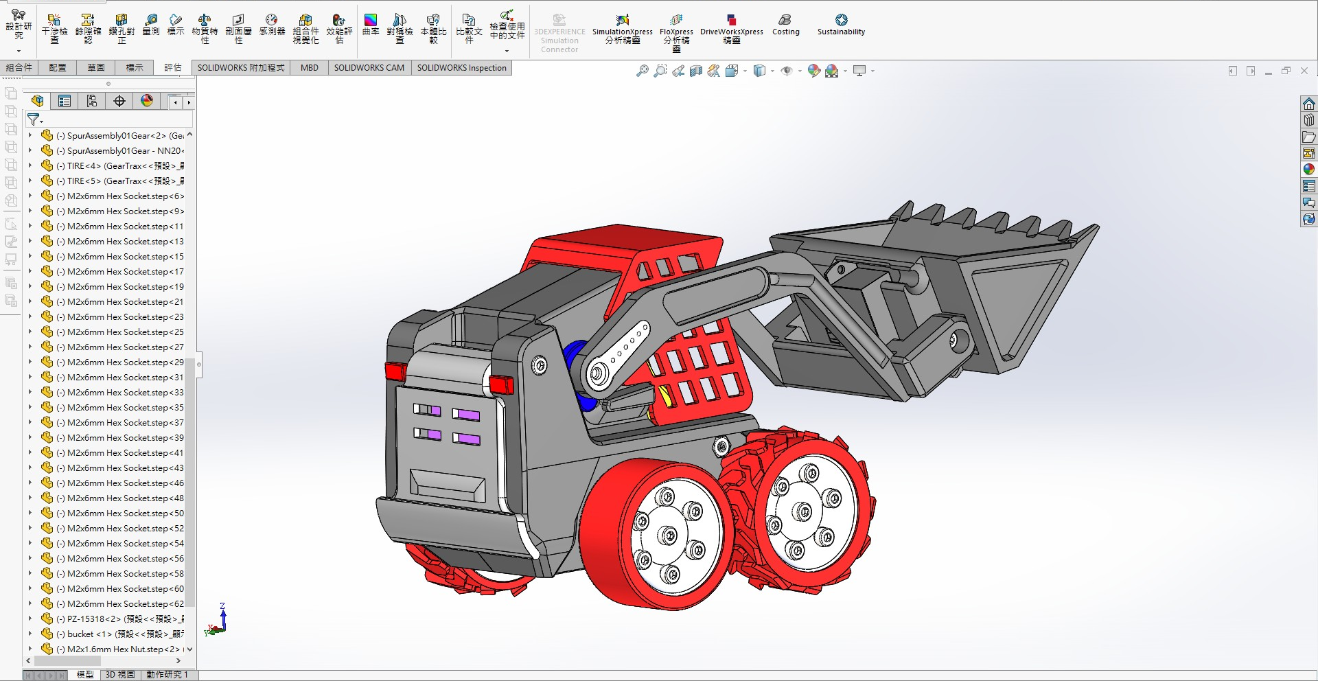Switch to the 評估 (Evaluate) tab
The width and height of the screenshot is (1318, 681).
pyautogui.click(x=172, y=67)
